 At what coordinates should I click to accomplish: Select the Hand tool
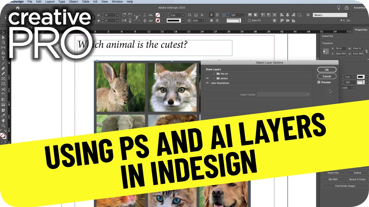pos(3,120)
